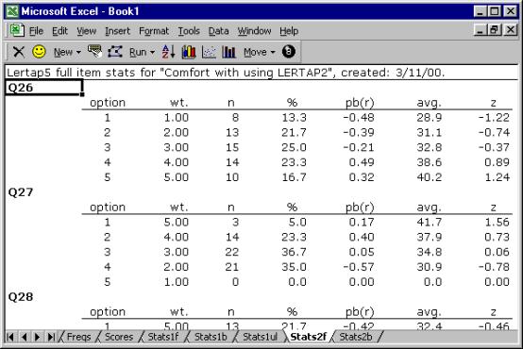Screen dimensions: 523x349
Task: Select the Q27 heading cell
Action: point(21,192)
